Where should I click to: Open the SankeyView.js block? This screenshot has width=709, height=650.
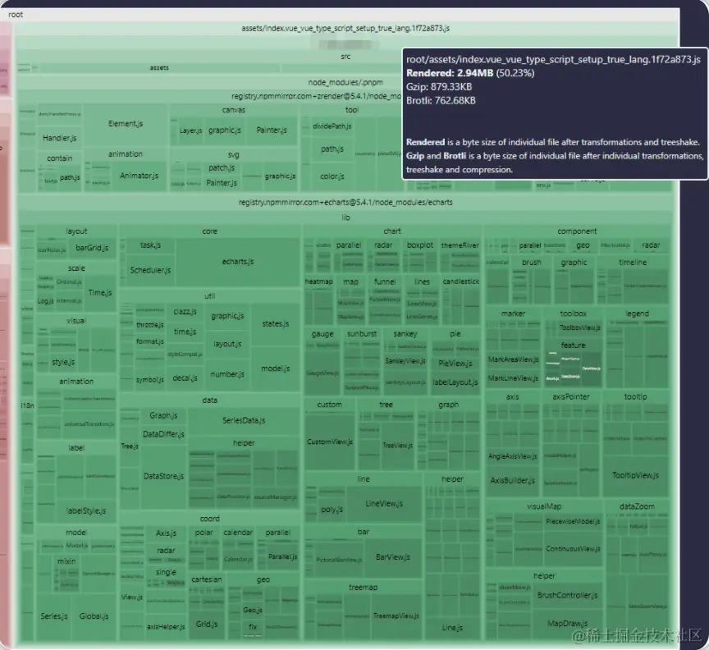point(405,361)
